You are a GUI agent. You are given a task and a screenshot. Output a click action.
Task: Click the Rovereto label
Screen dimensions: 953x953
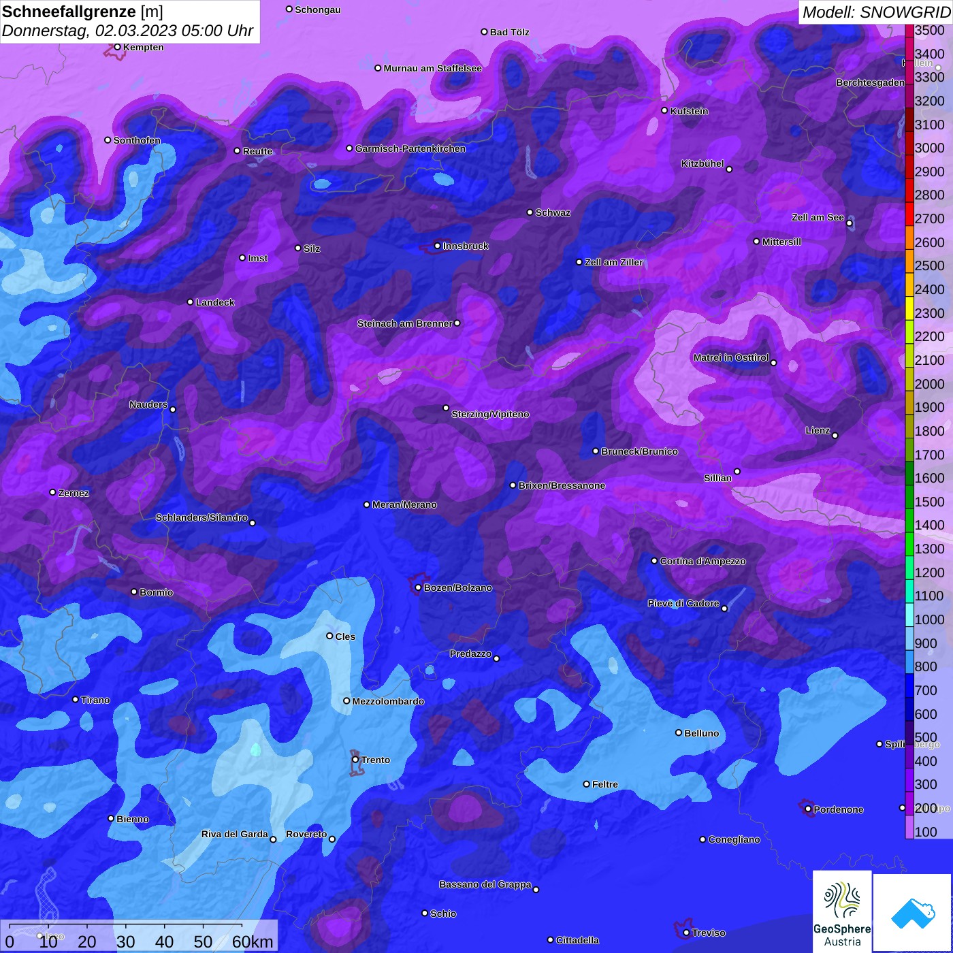[x=306, y=834]
